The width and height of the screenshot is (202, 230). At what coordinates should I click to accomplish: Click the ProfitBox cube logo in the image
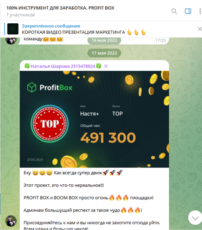tap(32, 88)
